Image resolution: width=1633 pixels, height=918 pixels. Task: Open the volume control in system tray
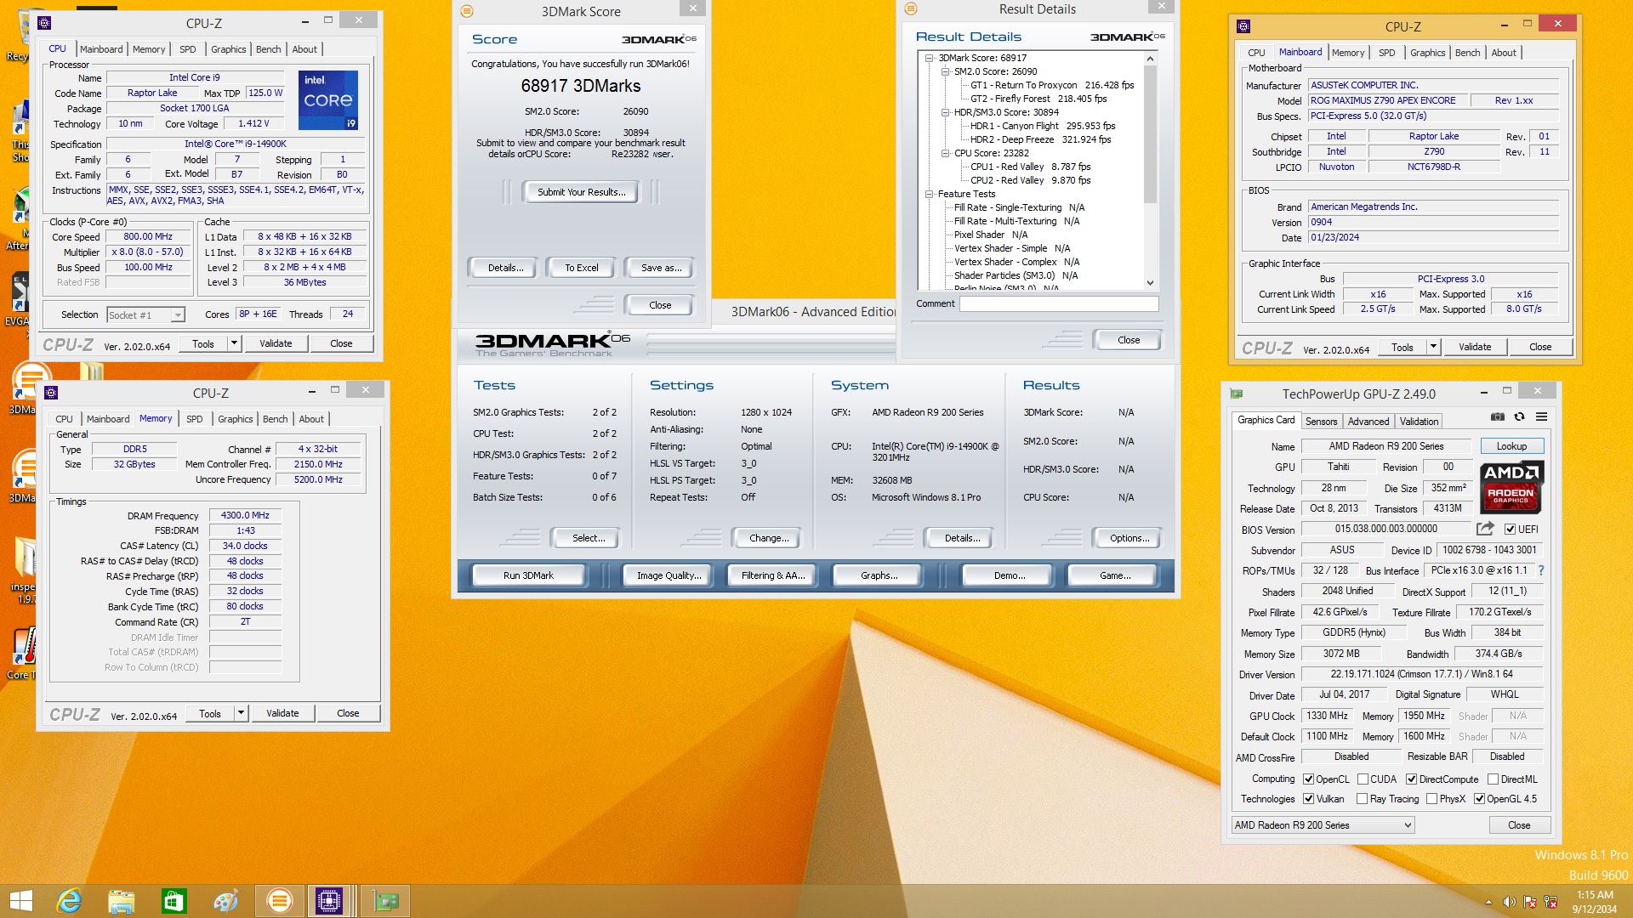1509,902
